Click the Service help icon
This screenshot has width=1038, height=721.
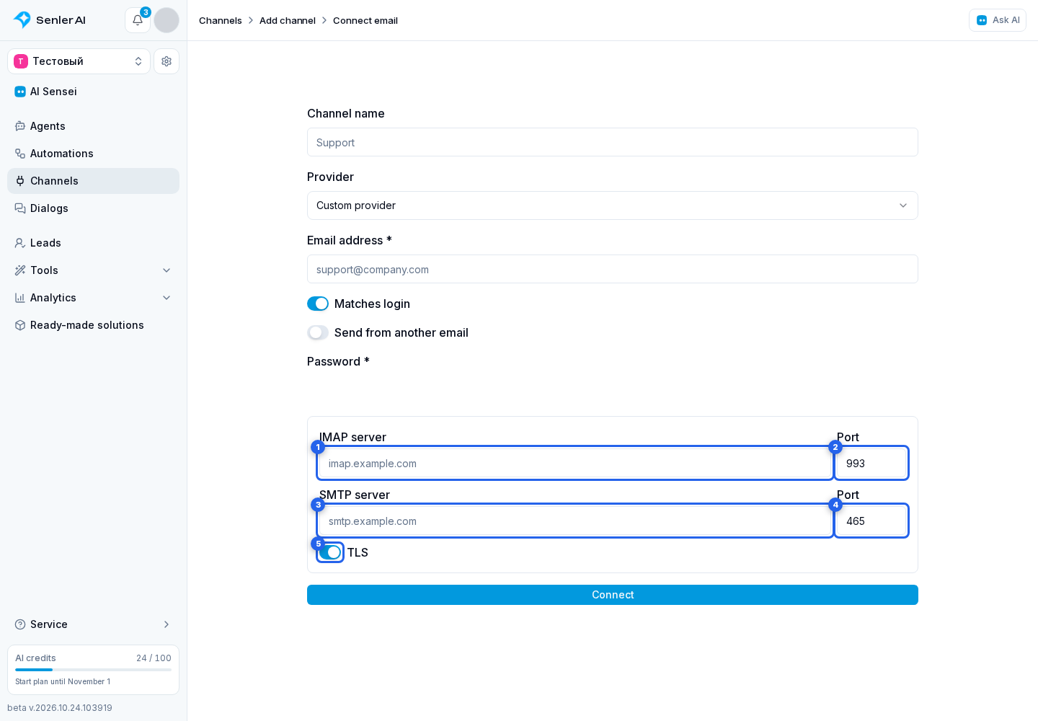point(20,624)
